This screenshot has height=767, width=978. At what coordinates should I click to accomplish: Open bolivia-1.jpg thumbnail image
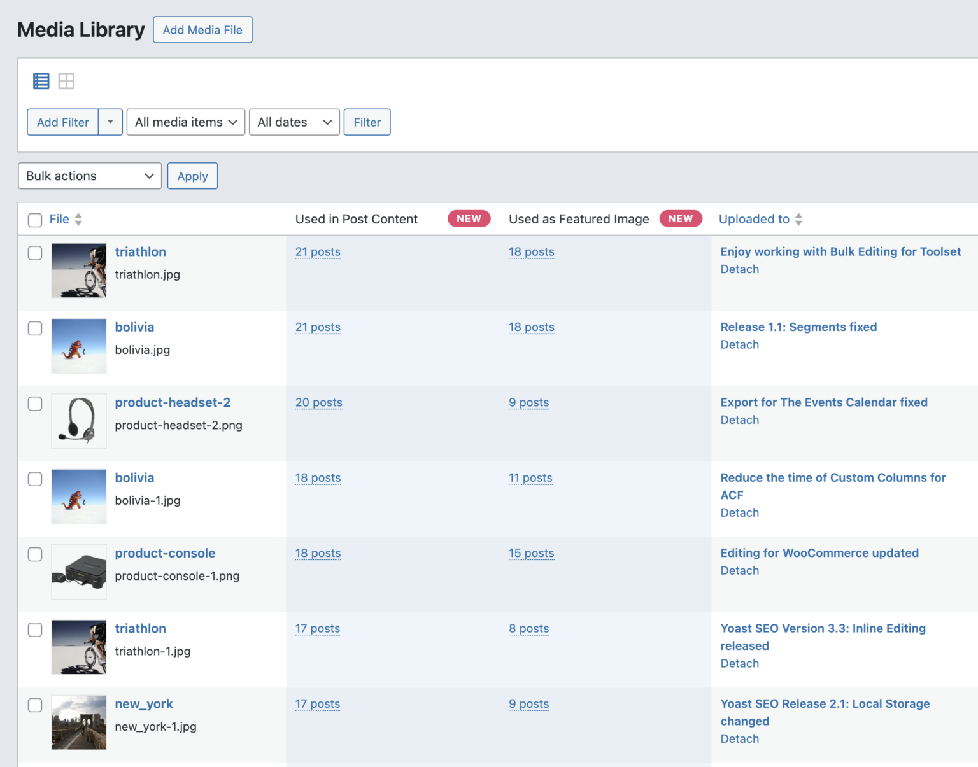(x=79, y=496)
